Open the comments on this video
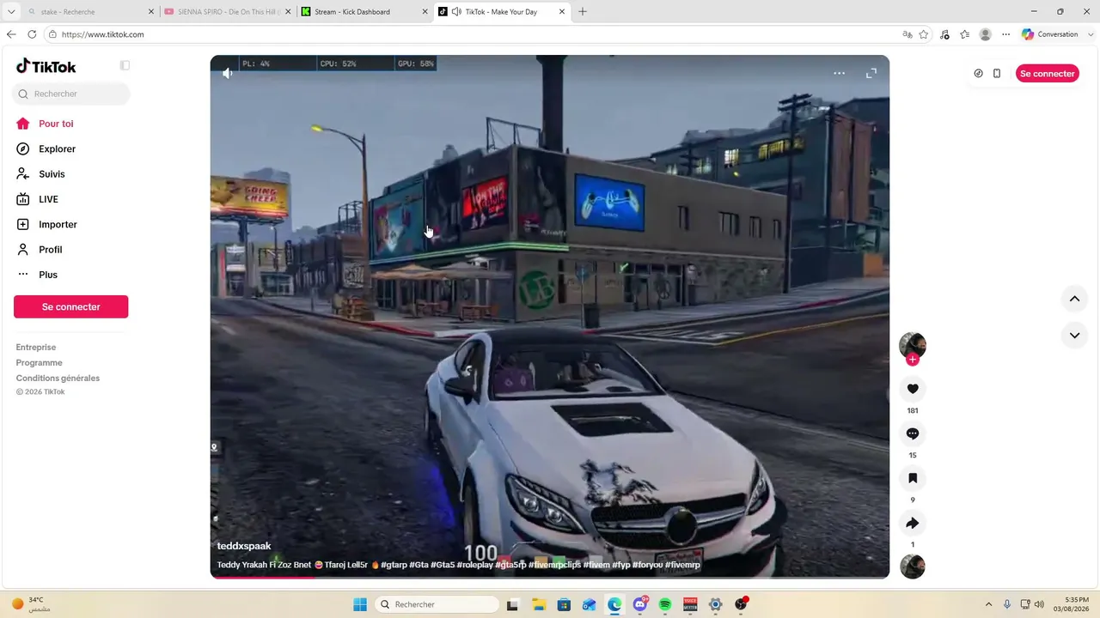The height and width of the screenshot is (618, 1100). [x=913, y=433]
